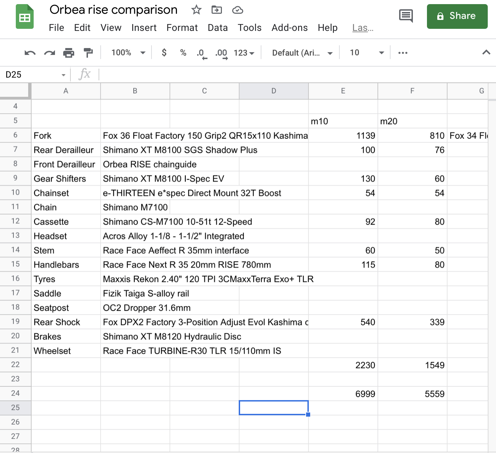
Task: Undo the last action
Action: point(30,53)
